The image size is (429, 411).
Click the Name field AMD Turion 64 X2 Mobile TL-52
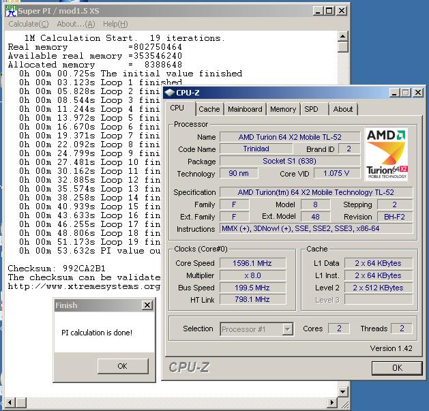click(x=290, y=137)
